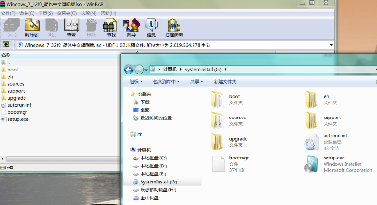Click the 新建文件夹 button

click(225, 82)
